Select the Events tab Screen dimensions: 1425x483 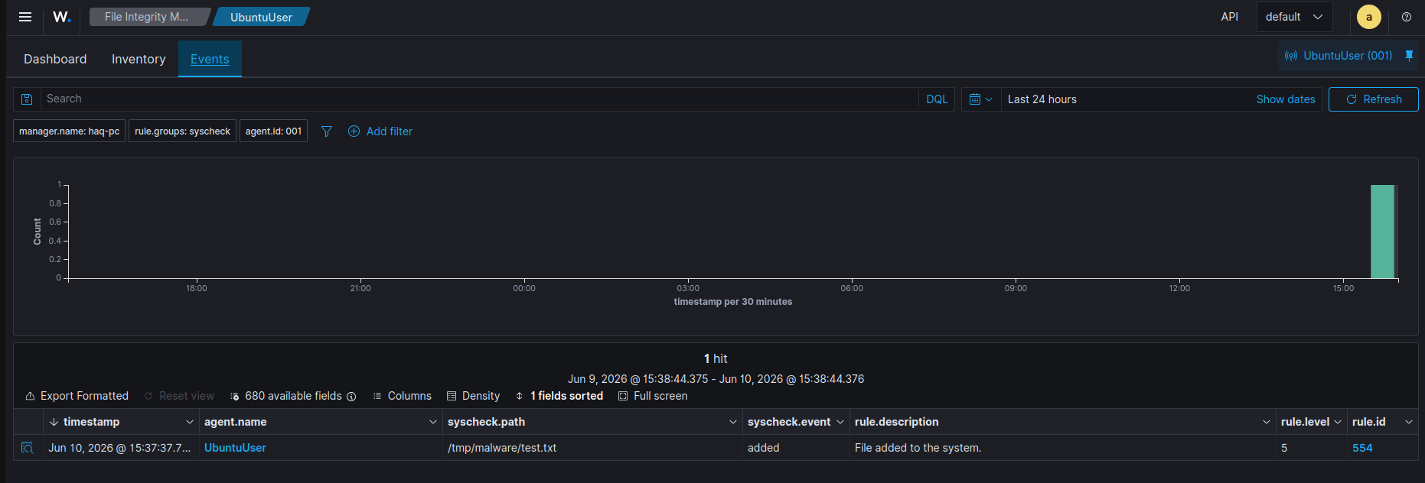click(x=210, y=59)
